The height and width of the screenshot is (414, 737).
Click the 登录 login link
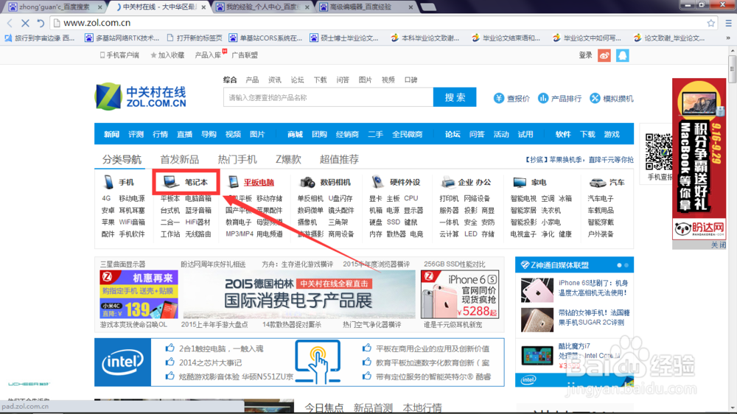tap(585, 55)
